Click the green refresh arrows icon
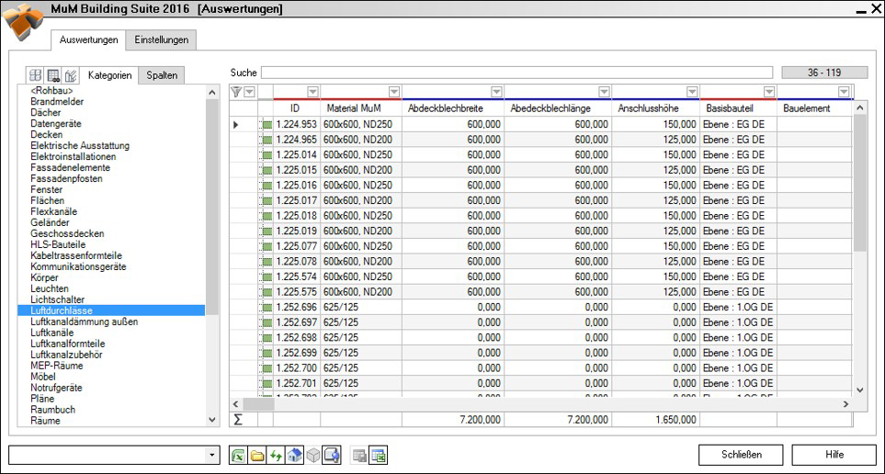 click(276, 455)
